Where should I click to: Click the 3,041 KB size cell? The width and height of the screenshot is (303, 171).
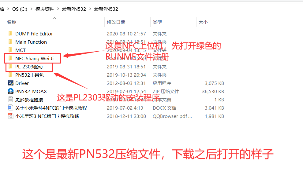(214, 108)
